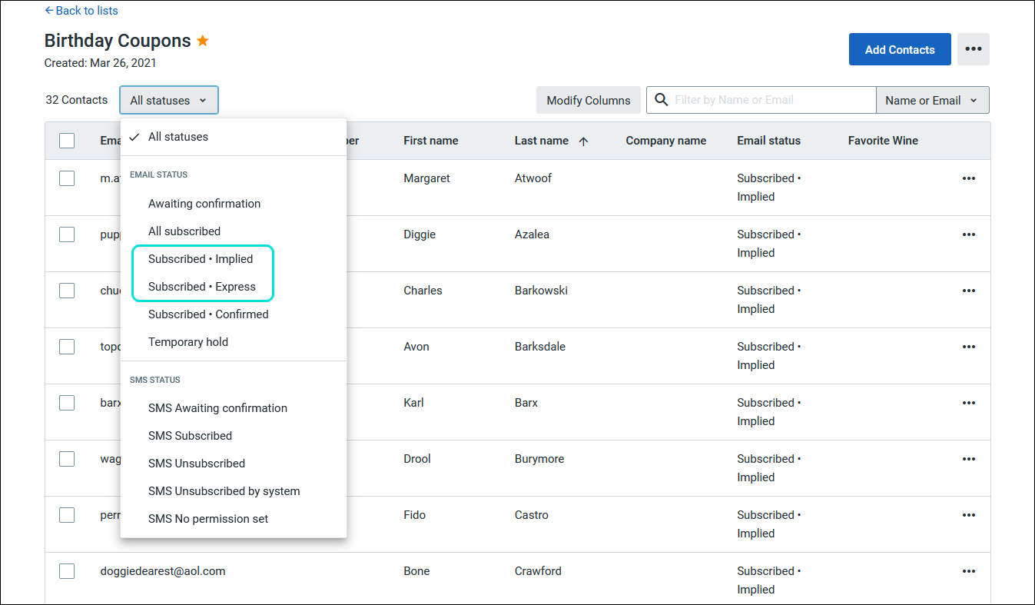
Task: Check the box for Charles Barkowski's row
Action: coord(67,291)
